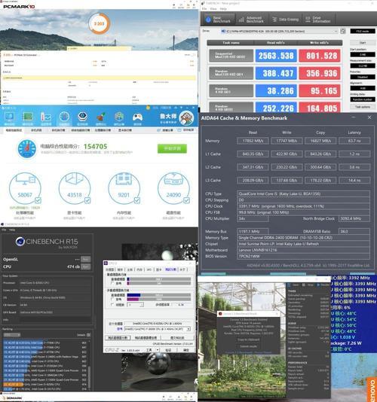Open the Alignment setting box

point(363,88)
